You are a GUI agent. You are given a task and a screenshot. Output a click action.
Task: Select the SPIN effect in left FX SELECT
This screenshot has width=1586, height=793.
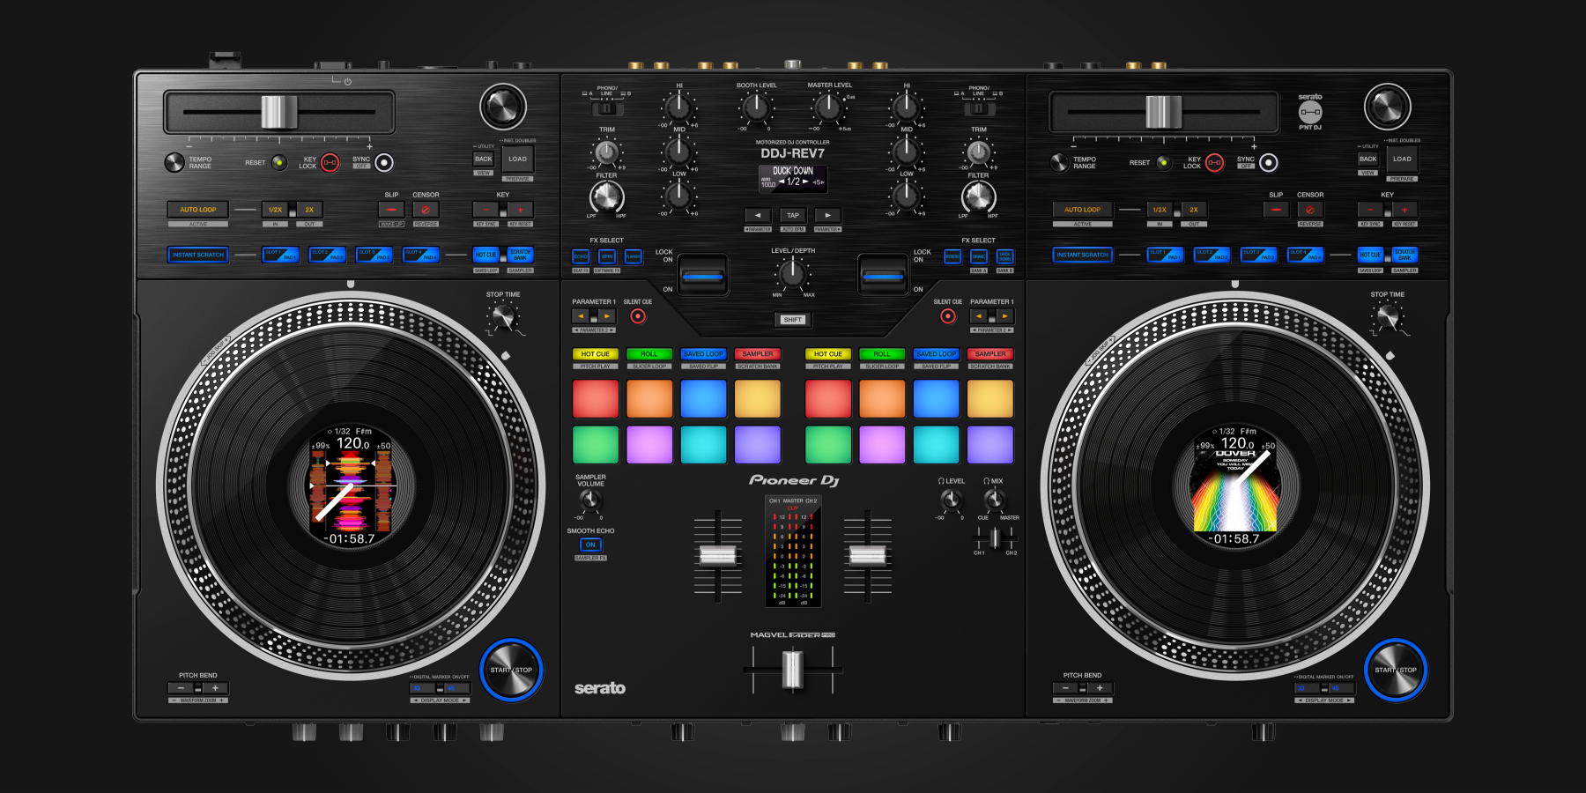(x=606, y=256)
